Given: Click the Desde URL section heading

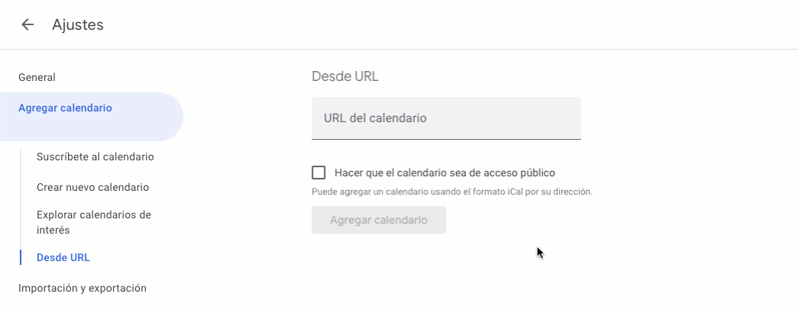Looking at the screenshot, I should coord(345,76).
